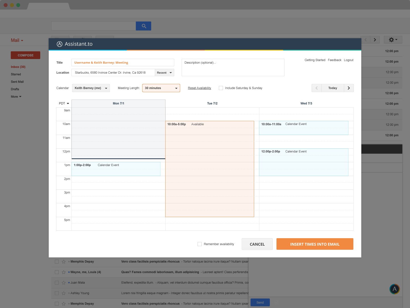Check the Remember availability box

pos(200,244)
